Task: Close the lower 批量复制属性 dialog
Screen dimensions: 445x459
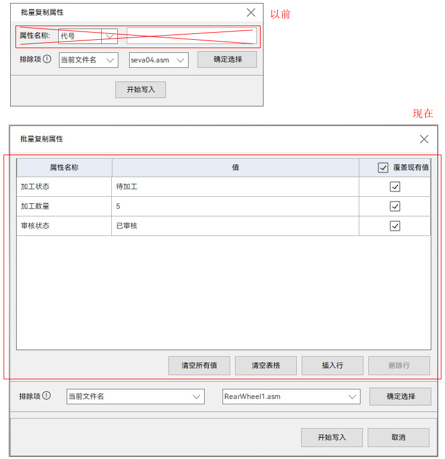Action: pos(424,139)
